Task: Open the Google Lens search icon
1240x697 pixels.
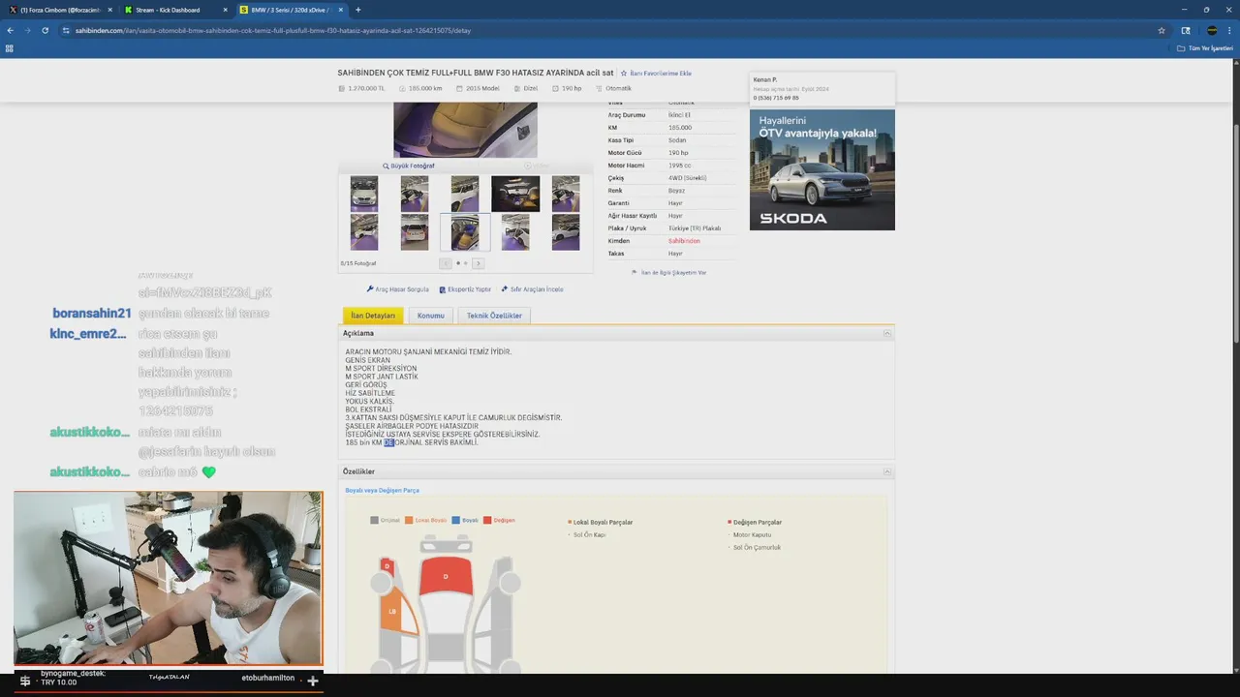Action: tap(1186, 30)
